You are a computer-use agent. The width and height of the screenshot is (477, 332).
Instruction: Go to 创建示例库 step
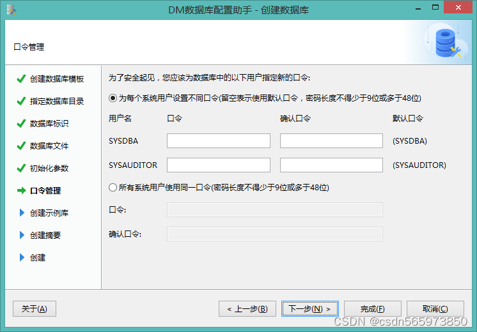pos(49,213)
